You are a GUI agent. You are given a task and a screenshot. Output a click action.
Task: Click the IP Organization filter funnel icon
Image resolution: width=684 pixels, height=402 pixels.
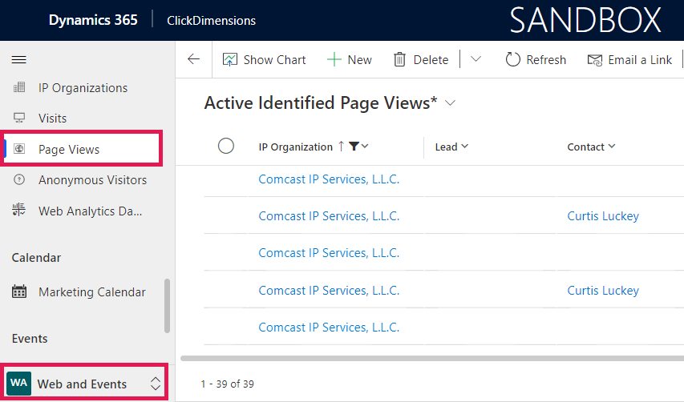[x=354, y=147]
